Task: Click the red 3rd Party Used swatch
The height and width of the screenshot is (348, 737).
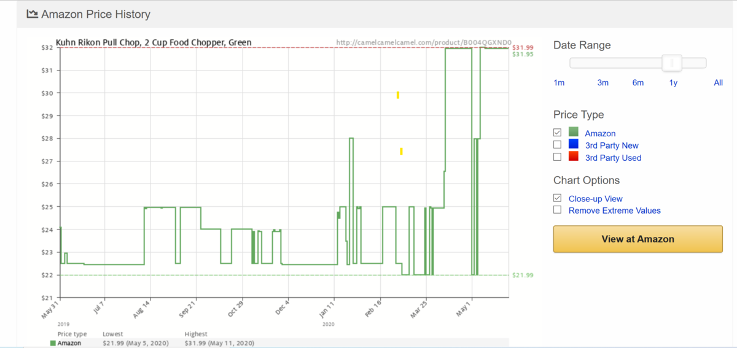Action: point(574,157)
